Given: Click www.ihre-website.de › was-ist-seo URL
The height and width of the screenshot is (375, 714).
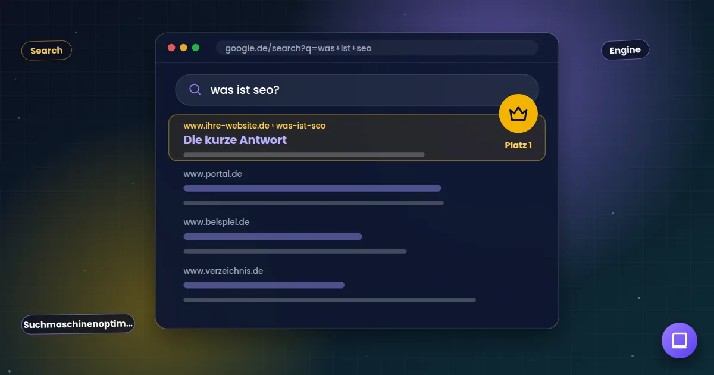Looking at the screenshot, I should point(255,126).
